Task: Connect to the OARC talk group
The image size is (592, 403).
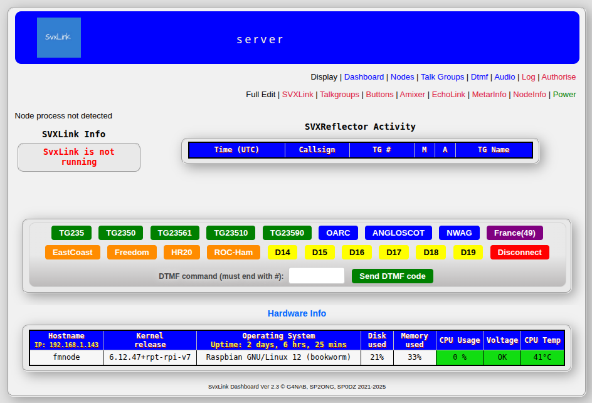Action: point(338,233)
